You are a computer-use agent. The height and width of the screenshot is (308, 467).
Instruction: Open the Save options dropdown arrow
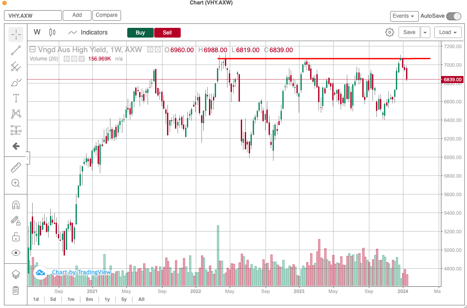point(425,32)
